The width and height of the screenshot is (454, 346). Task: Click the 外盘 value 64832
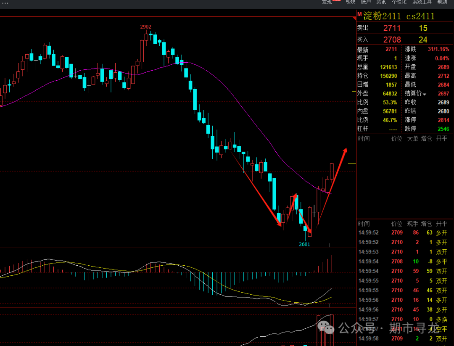[390, 93]
